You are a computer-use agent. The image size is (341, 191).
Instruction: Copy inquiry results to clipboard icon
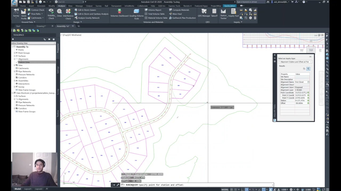click(x=304, y=69)
